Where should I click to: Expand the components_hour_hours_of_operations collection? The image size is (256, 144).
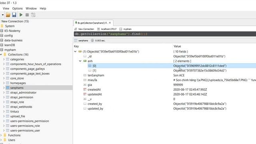pyautogui.click(x=4, y=64)
